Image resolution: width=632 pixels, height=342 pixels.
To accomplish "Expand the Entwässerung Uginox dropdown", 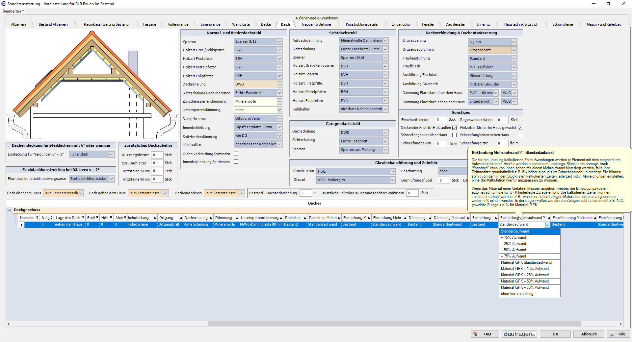I will (x=513, y=42).
